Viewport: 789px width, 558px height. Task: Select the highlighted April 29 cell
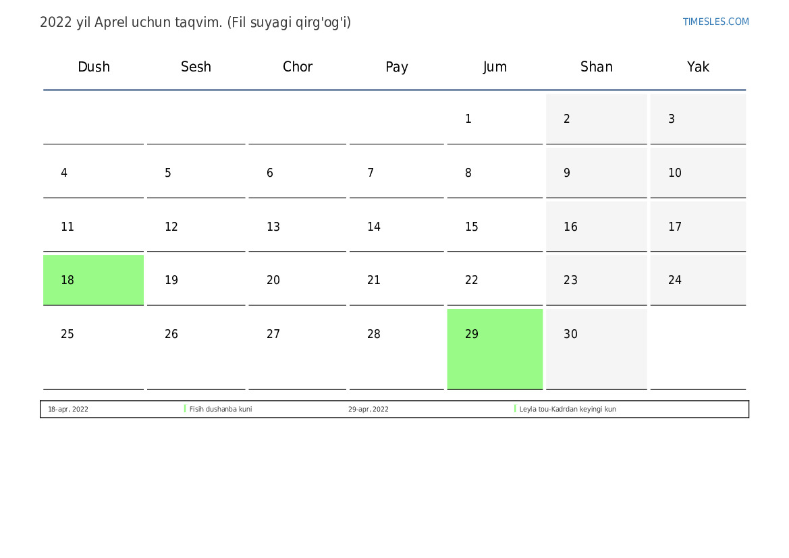pos(495,349)
